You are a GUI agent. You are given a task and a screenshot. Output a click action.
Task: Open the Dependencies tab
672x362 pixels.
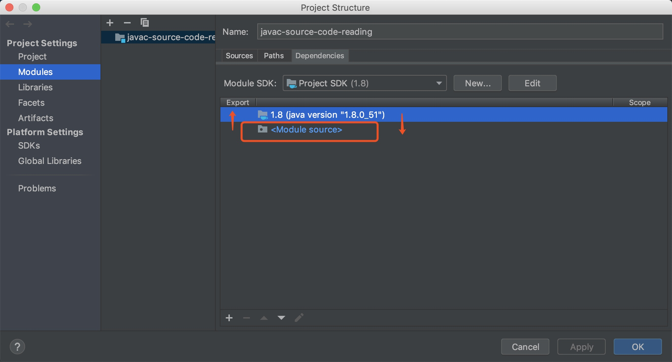coord(320,56)
